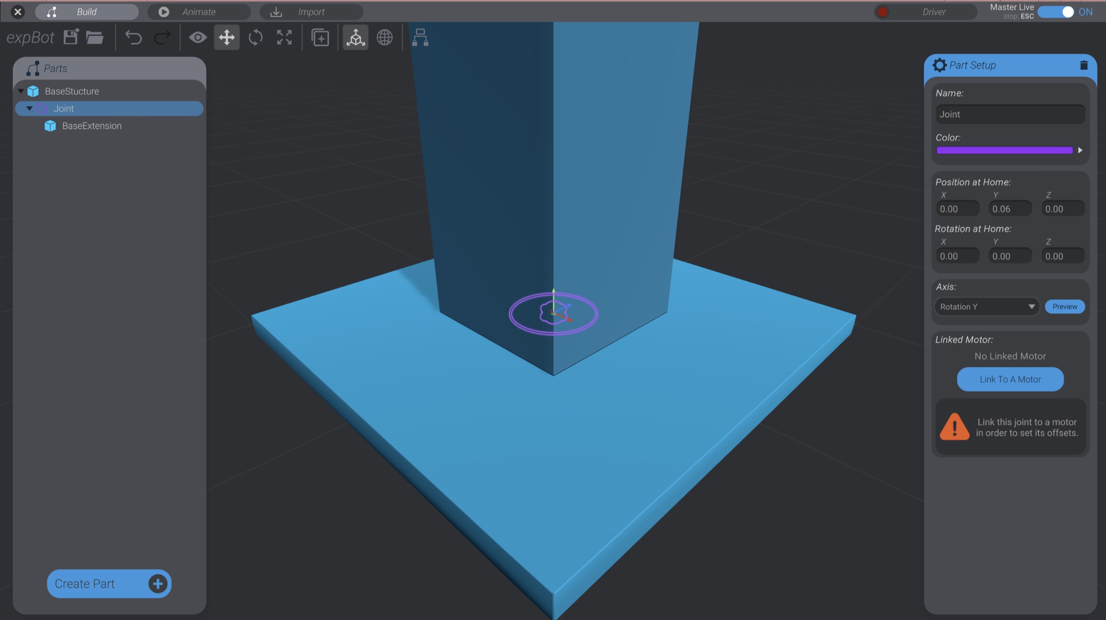This screenshot has height=620, width=1106.
Task: Click the orange warning triangle icon
Action: point(954,427)
